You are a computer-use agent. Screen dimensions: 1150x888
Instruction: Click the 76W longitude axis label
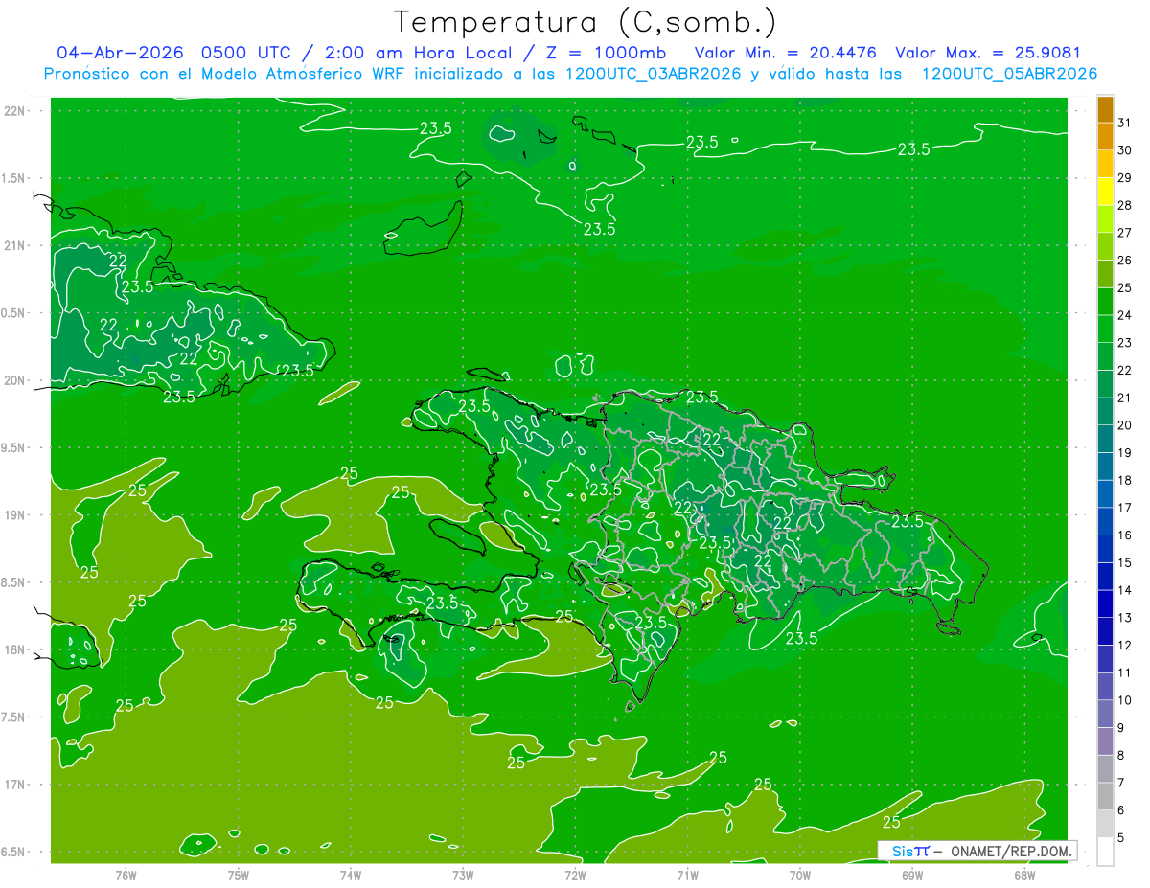click(126, 875)
